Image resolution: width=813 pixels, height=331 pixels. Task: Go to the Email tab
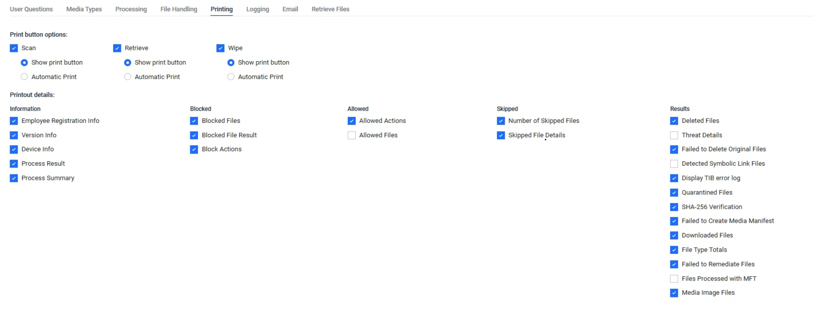(290, 9)
